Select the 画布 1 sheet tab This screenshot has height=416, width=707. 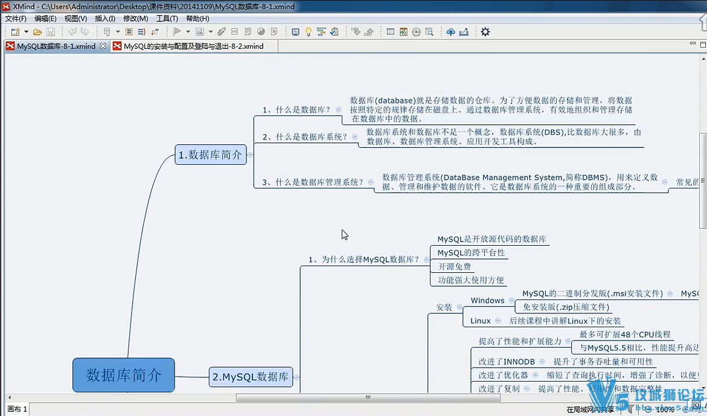(x=17, y=409)
